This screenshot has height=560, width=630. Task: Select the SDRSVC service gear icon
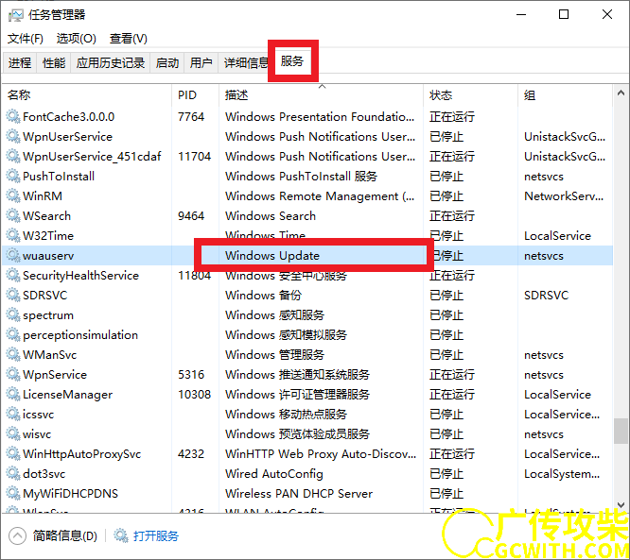[x=13, y=295]
